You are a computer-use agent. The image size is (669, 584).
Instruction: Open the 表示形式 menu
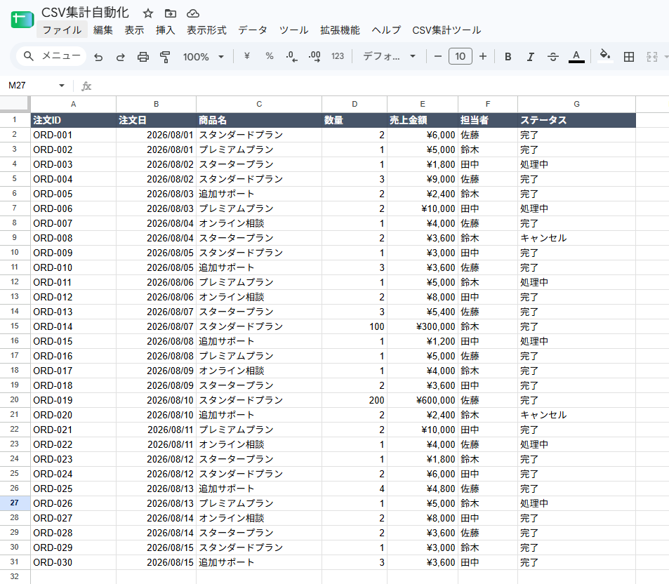pyautogui.click(x=206, y=30)
